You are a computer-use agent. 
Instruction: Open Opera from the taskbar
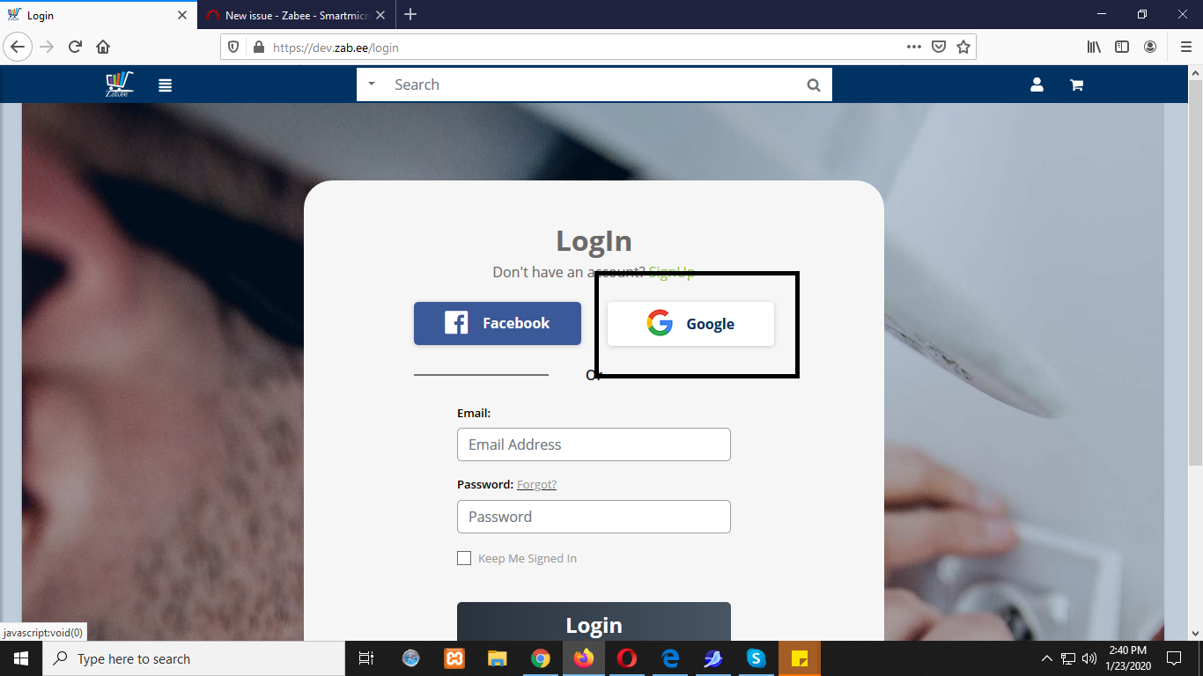click(627, 658)
